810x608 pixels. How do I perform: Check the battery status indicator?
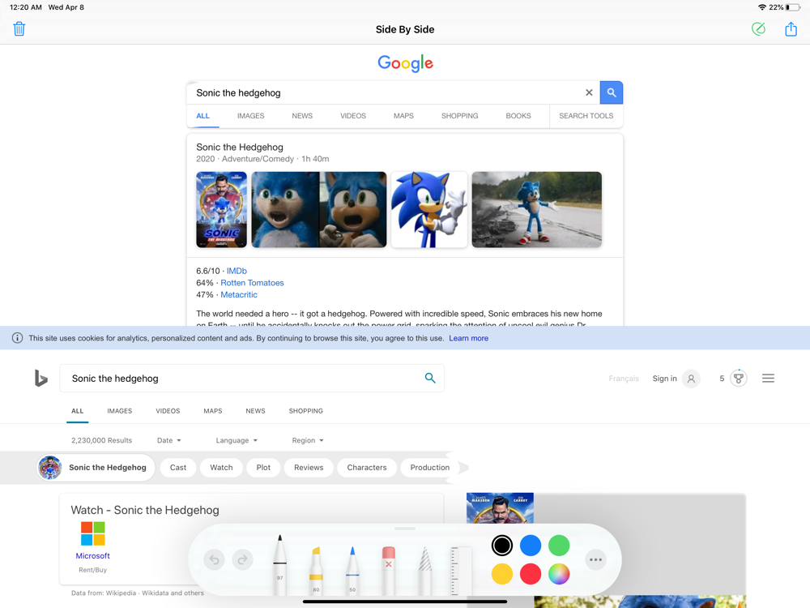(x=793, y=7)
